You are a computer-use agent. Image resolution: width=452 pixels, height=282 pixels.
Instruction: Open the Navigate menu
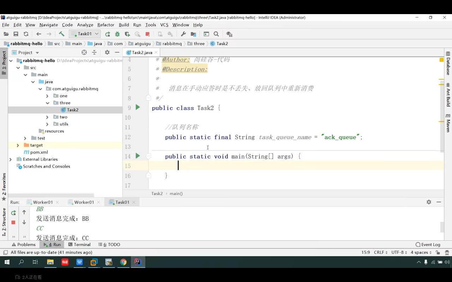pyautogui.click(x=49, y=25)
